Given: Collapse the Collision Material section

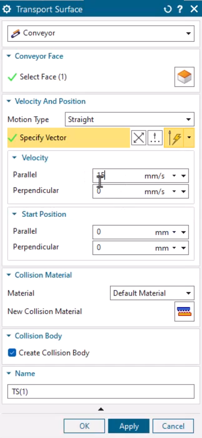Looking at the screenshot, I should (9, 275).
